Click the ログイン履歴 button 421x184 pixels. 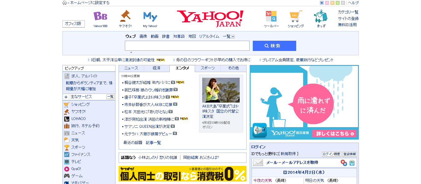[x=331, y=154]
